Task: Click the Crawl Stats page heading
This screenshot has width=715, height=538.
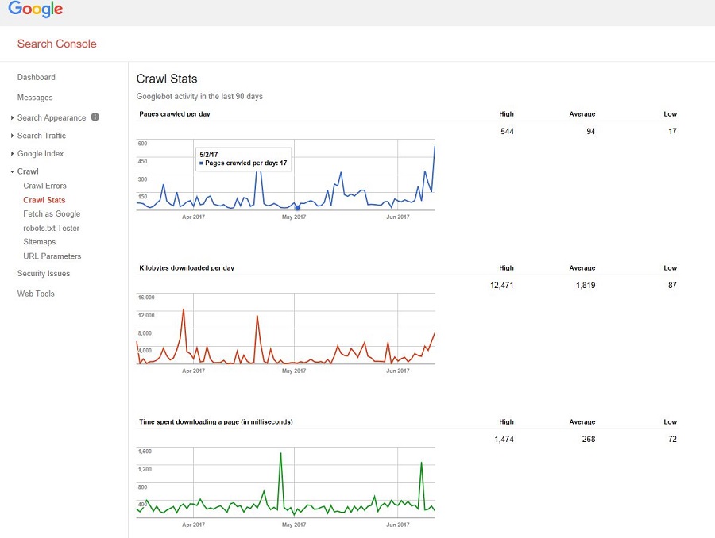Action: [x=167, y=79]
